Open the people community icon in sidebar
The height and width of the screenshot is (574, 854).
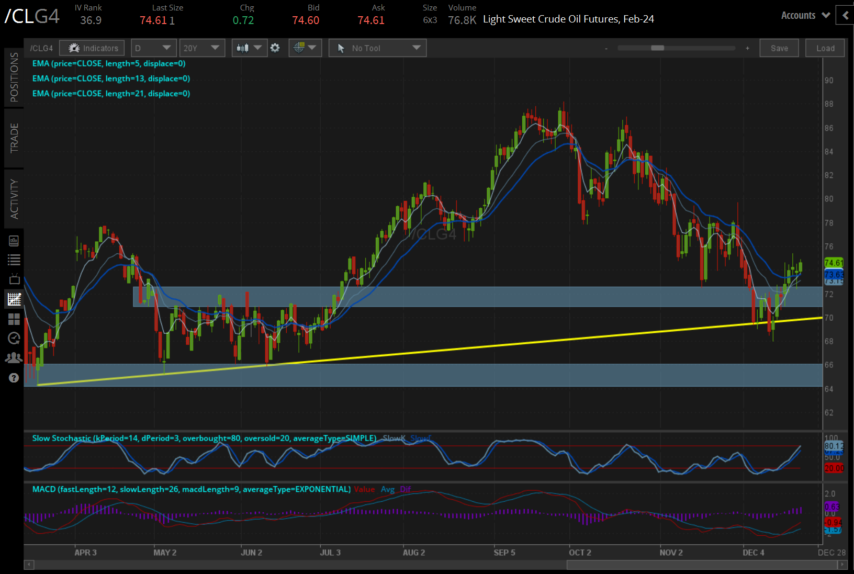coord(14,358)
